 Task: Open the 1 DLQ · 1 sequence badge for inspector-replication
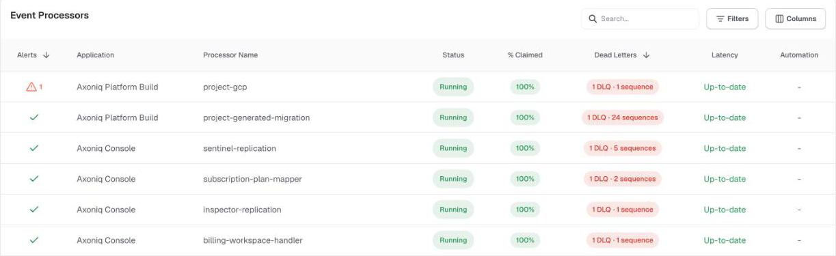pos(622,210)
